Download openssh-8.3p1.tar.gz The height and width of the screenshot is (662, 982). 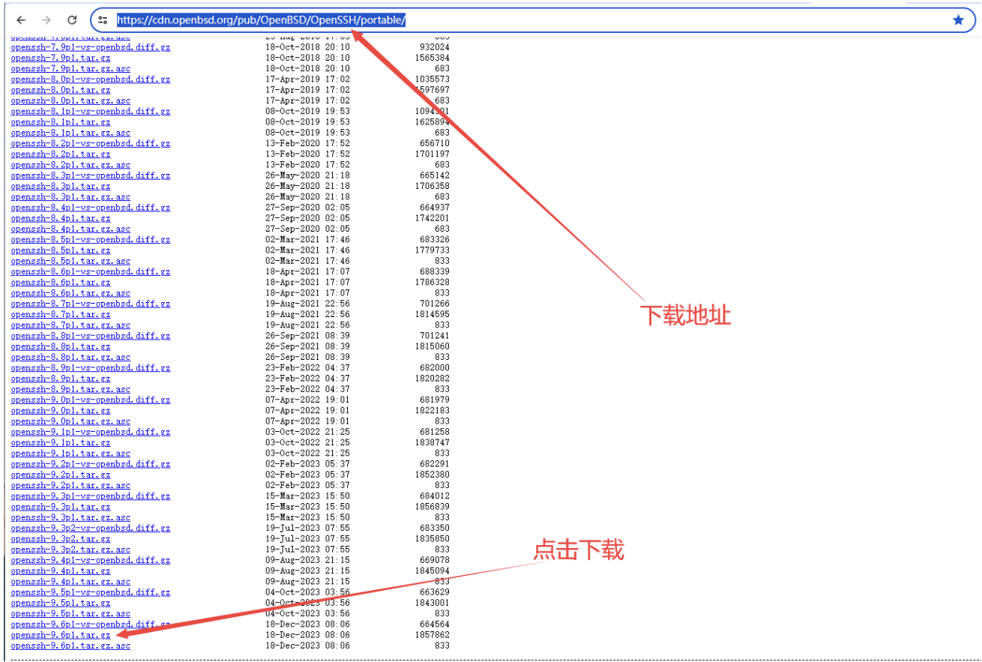point(61,186)
